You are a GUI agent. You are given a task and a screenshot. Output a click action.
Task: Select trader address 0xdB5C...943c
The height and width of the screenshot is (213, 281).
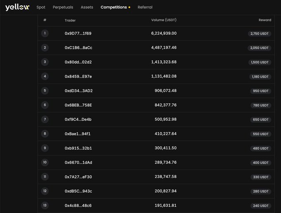pos(79,191)
